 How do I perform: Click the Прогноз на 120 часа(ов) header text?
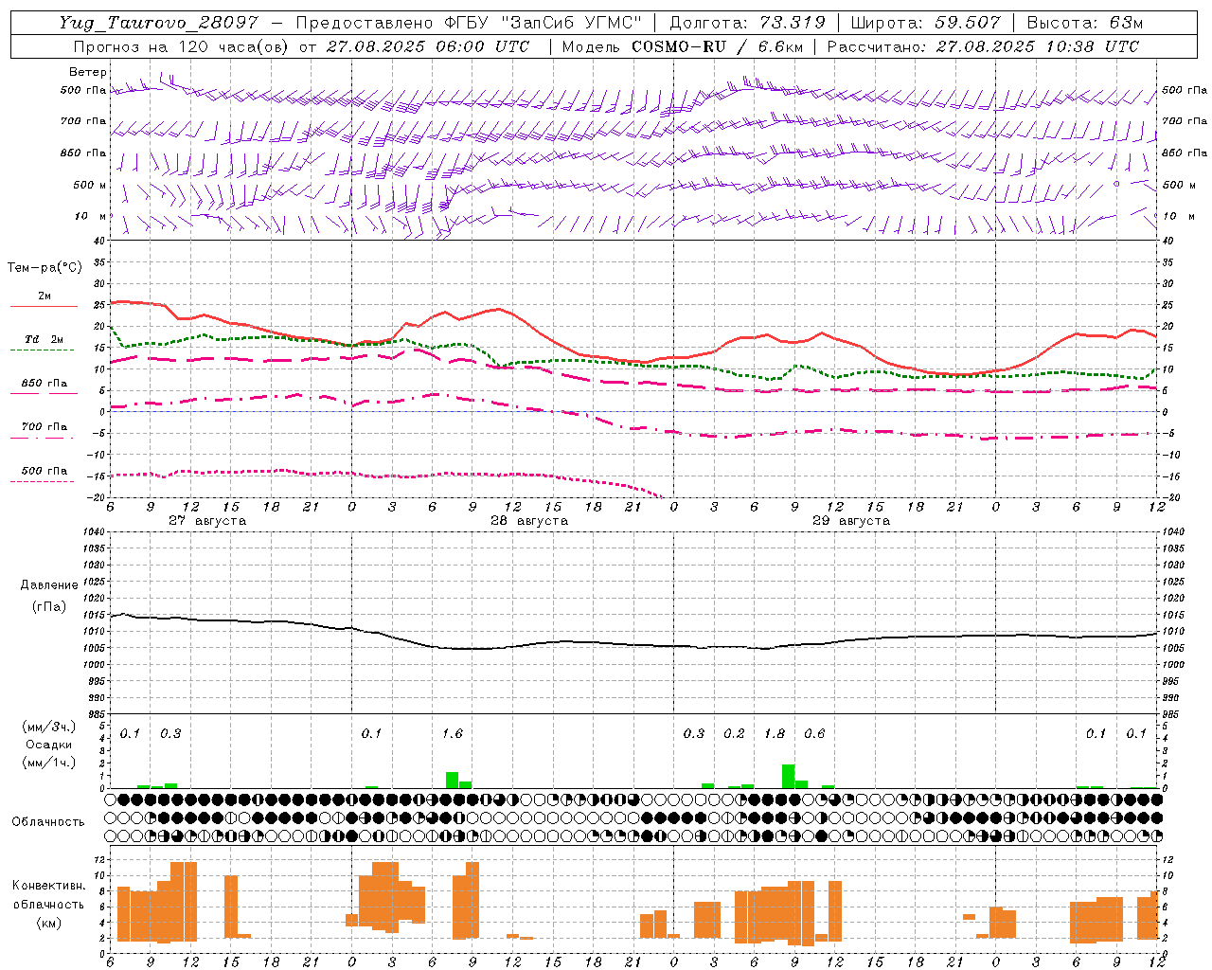(x=182, y=46)
